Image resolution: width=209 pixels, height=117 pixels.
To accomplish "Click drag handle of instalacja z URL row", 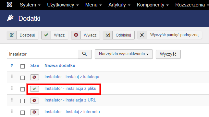I will [12, 100].
